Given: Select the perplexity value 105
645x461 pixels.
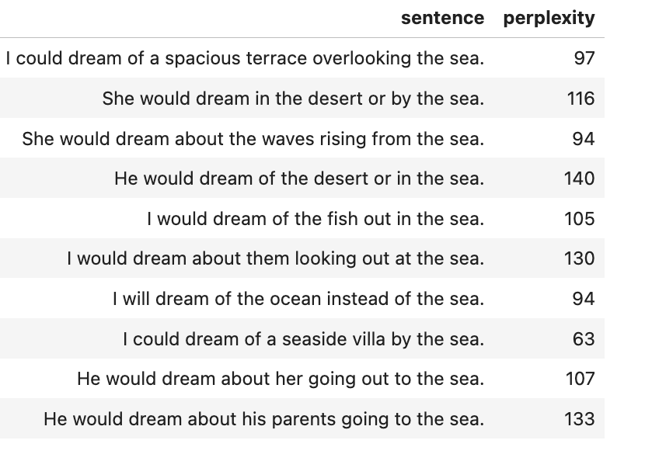Looking at the screenshot, I should tap(580, 219).
